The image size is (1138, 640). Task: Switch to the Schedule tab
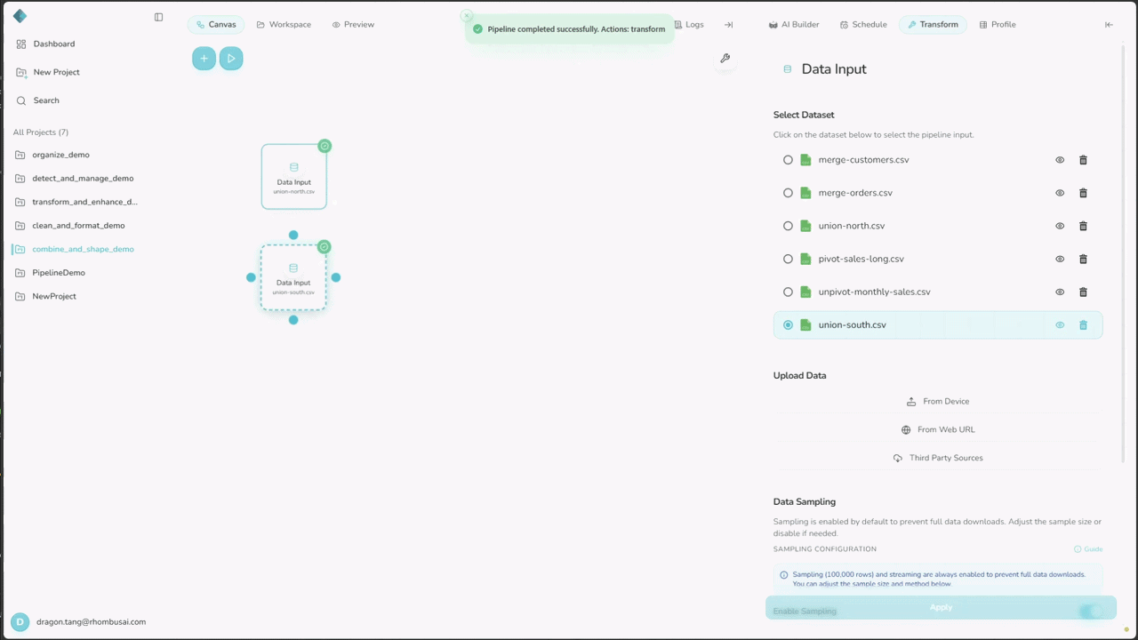click(x=863, y=25)
